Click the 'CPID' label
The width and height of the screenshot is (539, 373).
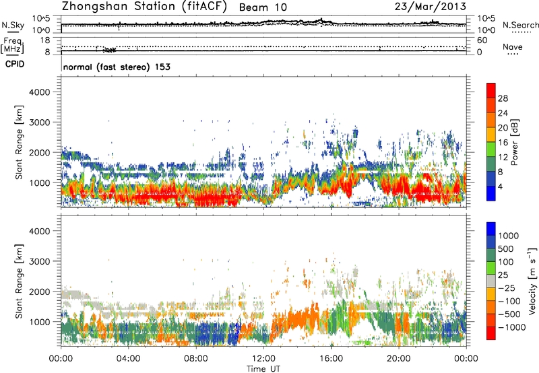point(15,64)
